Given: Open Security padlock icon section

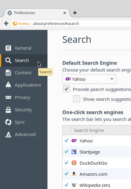Looking at the screenshot, I should 8,110.
